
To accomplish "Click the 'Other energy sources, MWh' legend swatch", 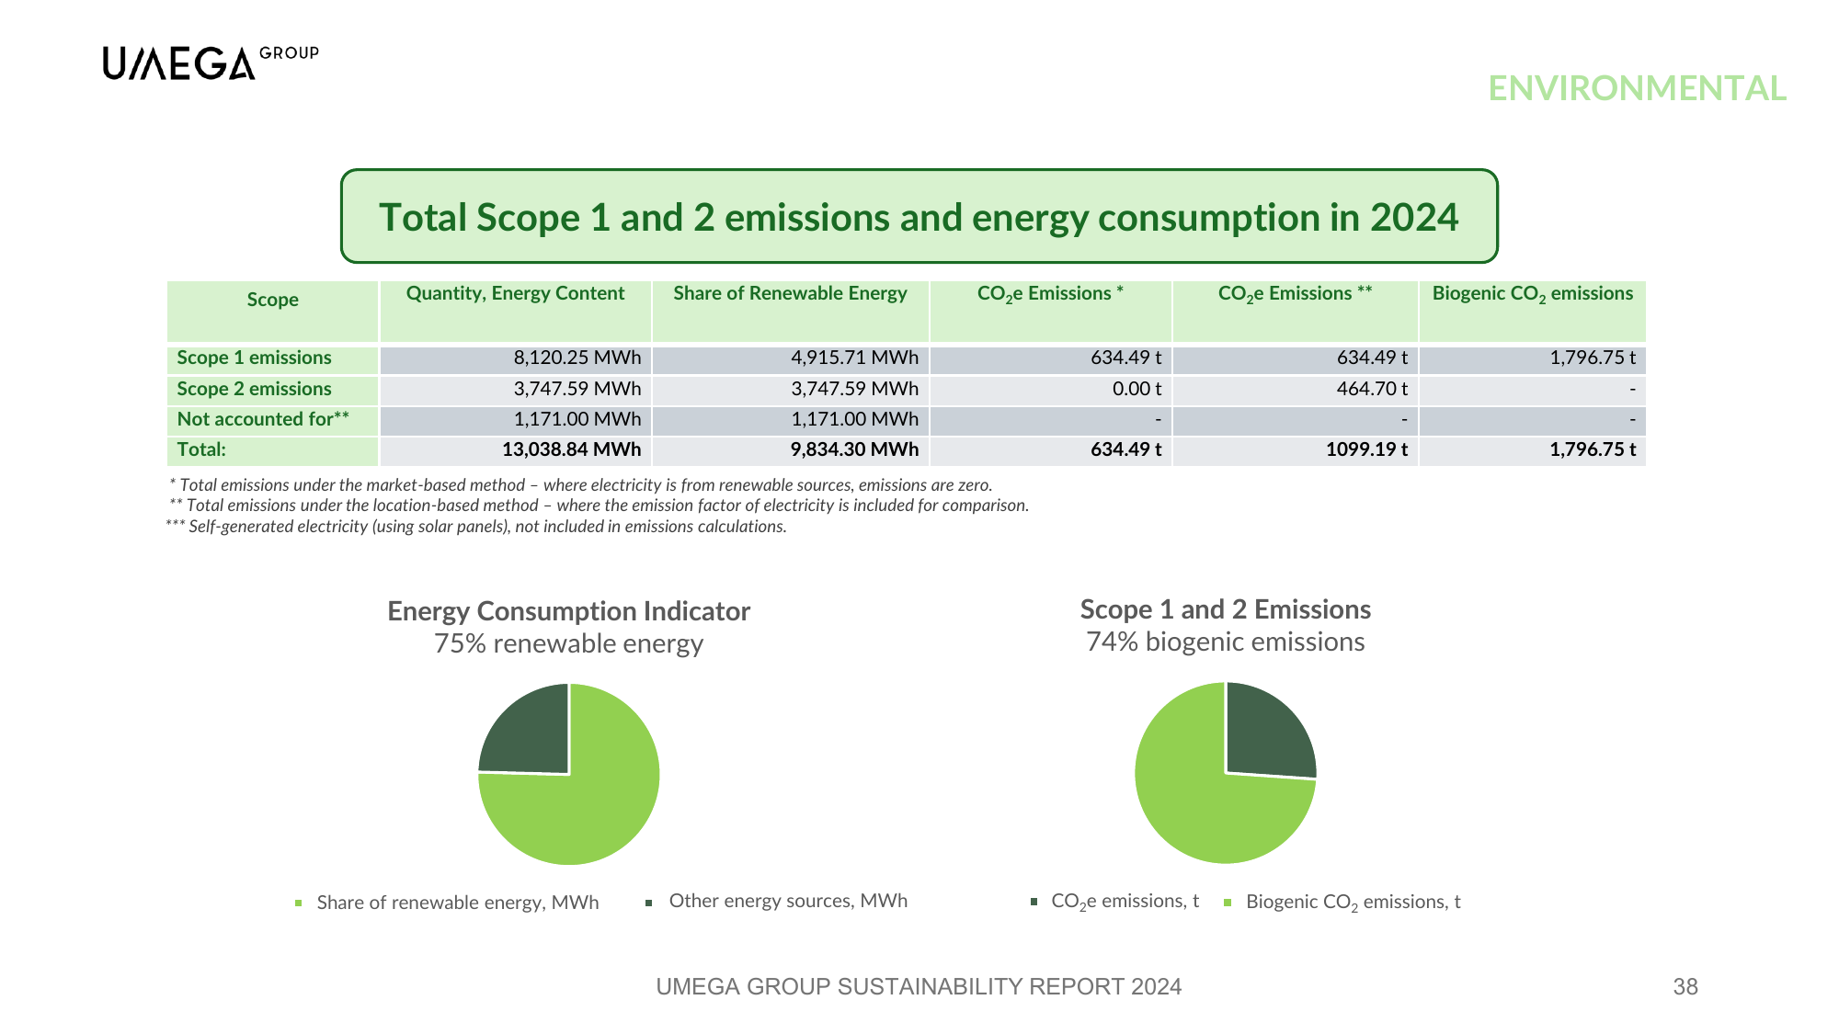I will (649, 903).
